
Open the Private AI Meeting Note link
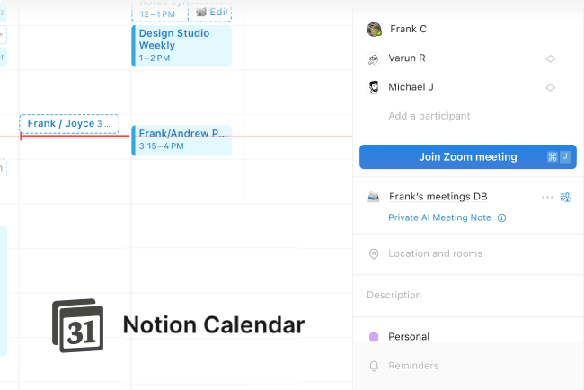click(439, 217)
